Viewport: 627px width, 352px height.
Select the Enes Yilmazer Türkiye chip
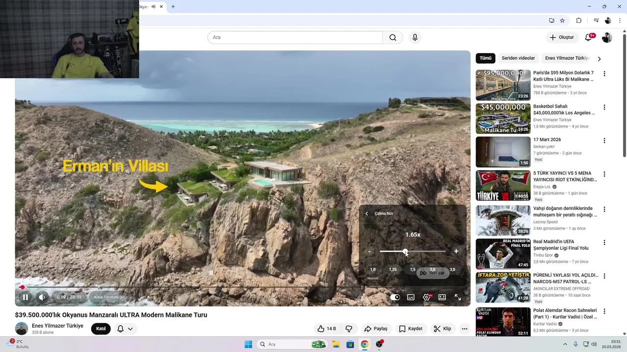click(x=567, y=58)
